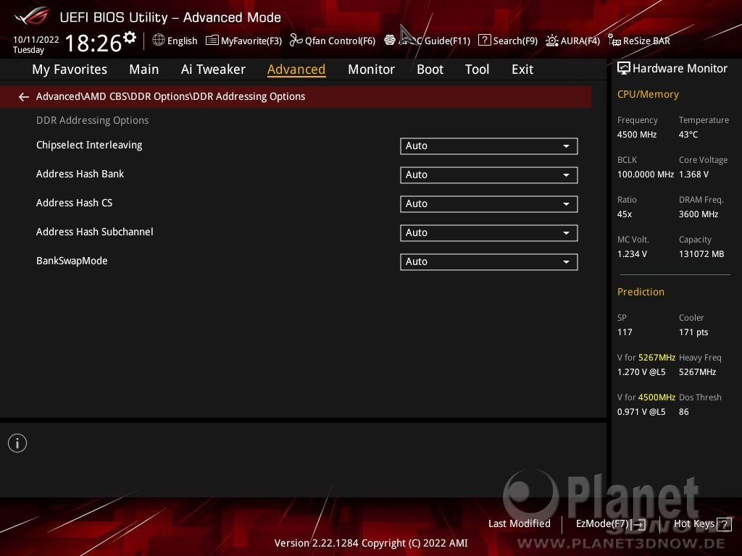Open the Address Hash CS dropdown
Screen dimensions: 742x556
point(489,203)
